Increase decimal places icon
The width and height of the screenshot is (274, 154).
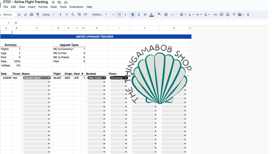tap(79, 15)
